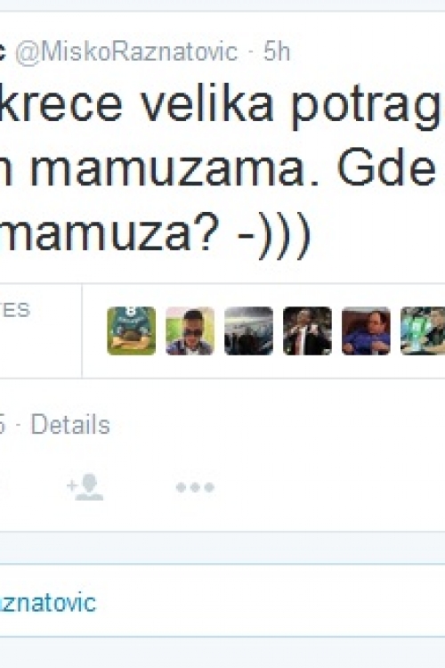Open the blue shirt man avatar
The image size is (445, 668).
(366, 330)
